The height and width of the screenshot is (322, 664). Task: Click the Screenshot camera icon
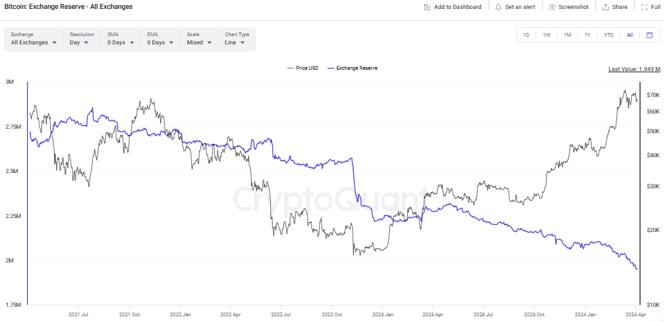[552, 7]
